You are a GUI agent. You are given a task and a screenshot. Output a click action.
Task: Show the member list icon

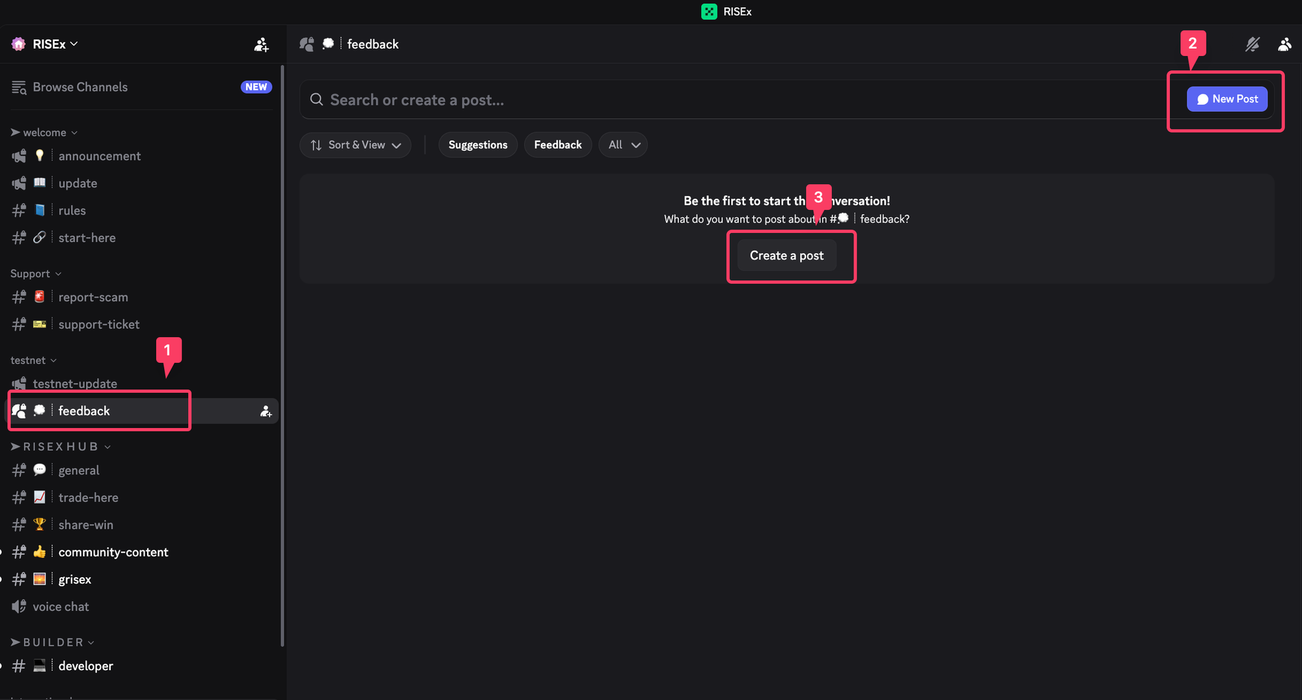pos(1284,44)
